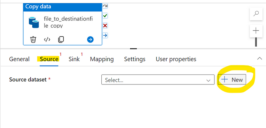The width and height of the screenshot is (266, 128).
Task: Click the New source dataset button
Action: click(232, 79)
